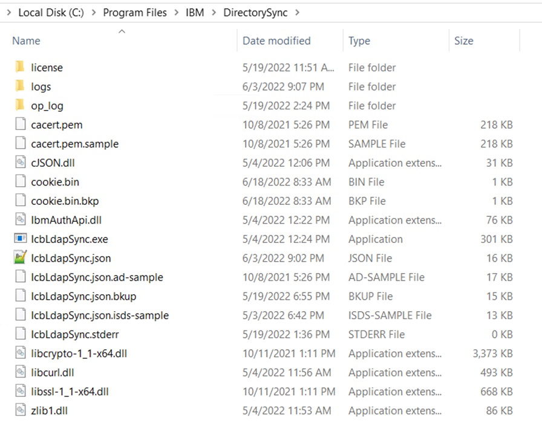The width and height of the screenshot is (542, 429).
Task: Click the cookie.bin.bkp file icon
Action: (21, 201)
